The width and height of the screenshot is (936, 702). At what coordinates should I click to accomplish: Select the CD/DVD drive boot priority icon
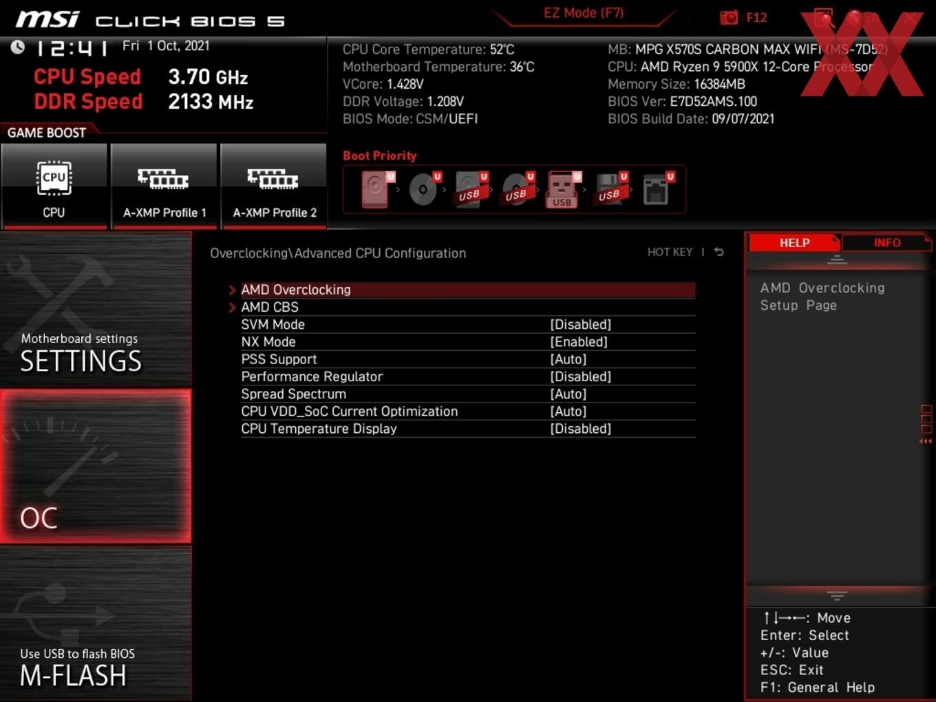pyautogui.click(x=425, y=189)
